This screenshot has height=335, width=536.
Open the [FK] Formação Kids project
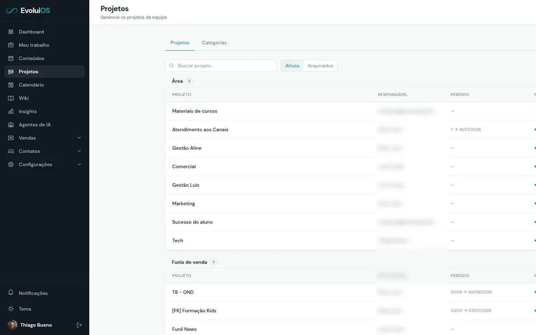click(194, 310)
